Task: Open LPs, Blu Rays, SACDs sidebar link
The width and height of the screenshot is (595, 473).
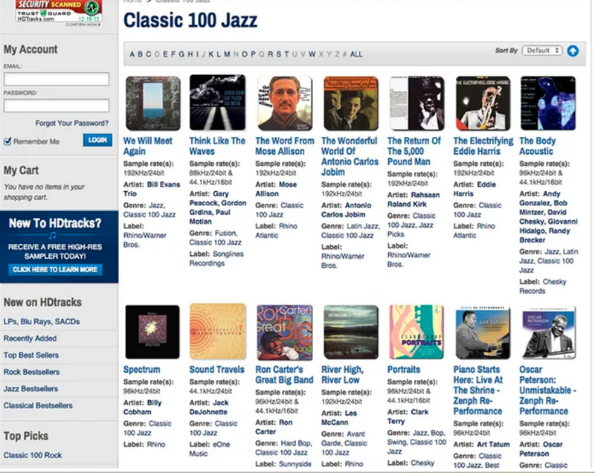Action: coord(42,322)
